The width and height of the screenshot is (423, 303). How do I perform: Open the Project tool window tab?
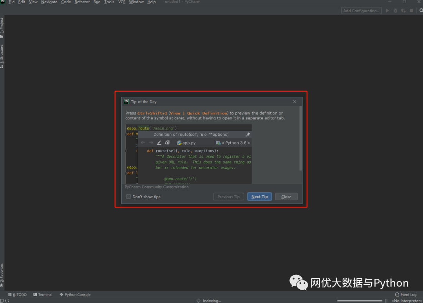pos(2,28)
